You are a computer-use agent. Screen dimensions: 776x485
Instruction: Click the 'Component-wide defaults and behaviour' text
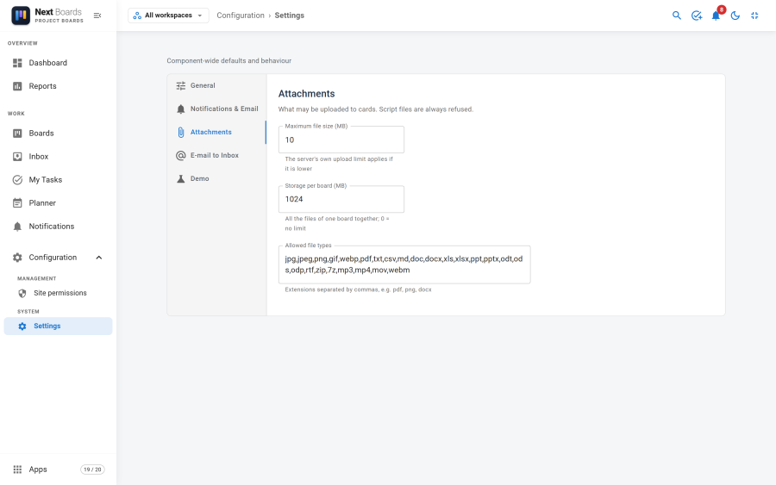coord(229,61)
